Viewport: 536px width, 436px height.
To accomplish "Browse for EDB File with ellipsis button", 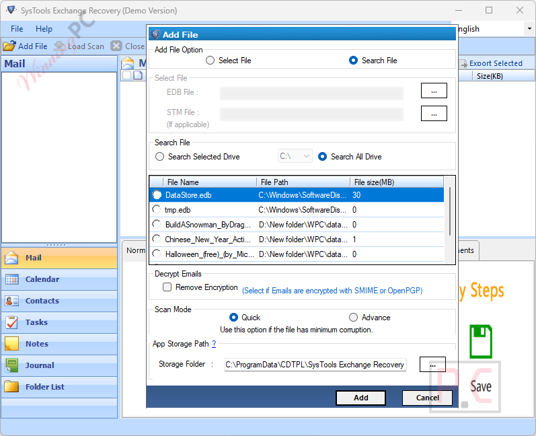I will tap(434, 91).
